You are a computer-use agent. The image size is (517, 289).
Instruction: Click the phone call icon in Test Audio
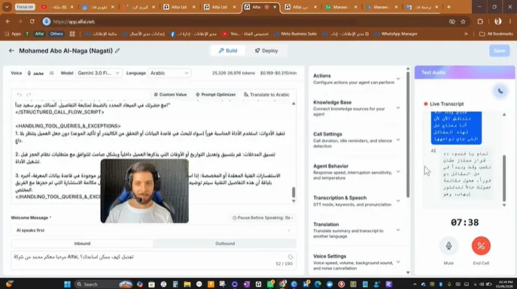tap(500, 92)
